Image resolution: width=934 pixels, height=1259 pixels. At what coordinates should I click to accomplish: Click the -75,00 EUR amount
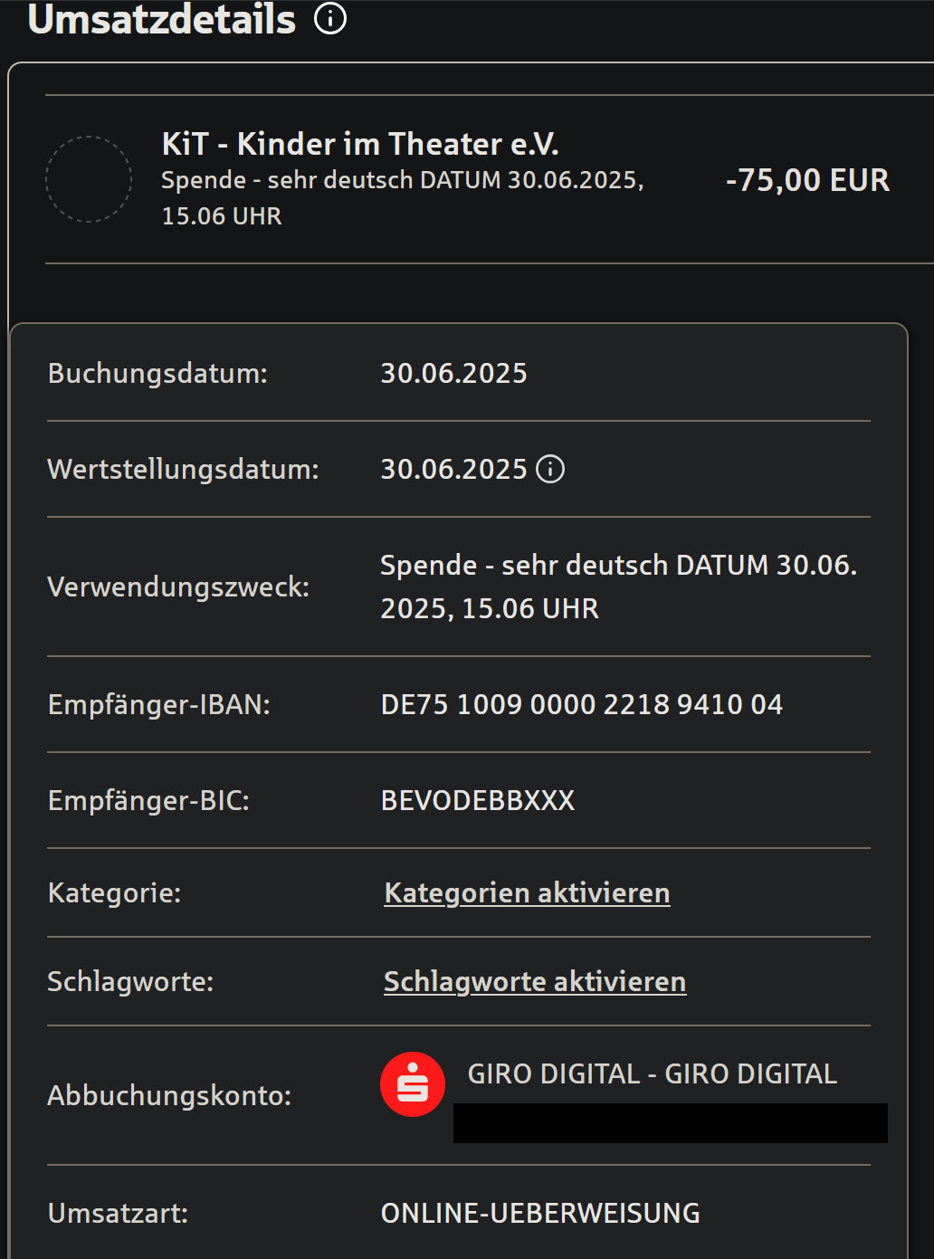point(807,180)
